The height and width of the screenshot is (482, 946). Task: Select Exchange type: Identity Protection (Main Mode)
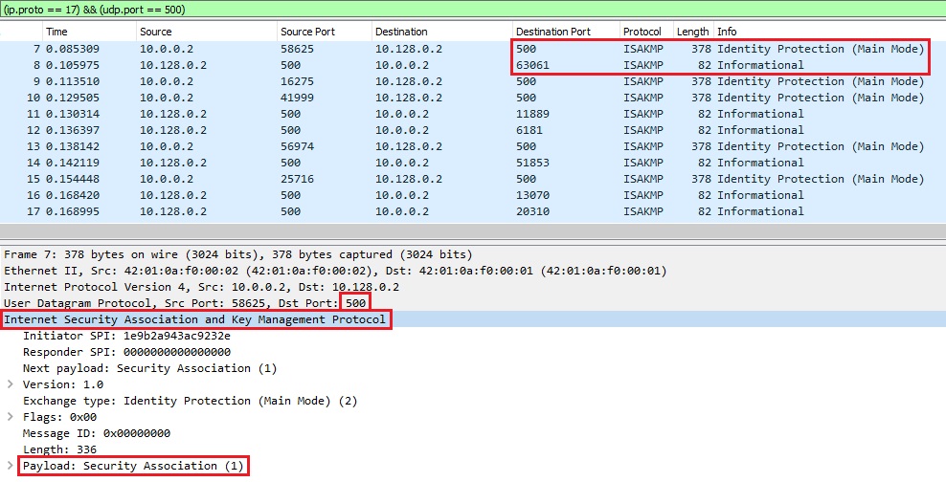pyautogui.click(x=190, y=401)
